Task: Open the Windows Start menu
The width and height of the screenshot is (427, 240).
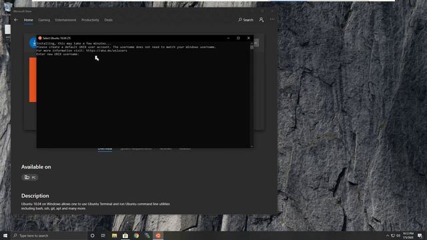Action: coord(5,235)
